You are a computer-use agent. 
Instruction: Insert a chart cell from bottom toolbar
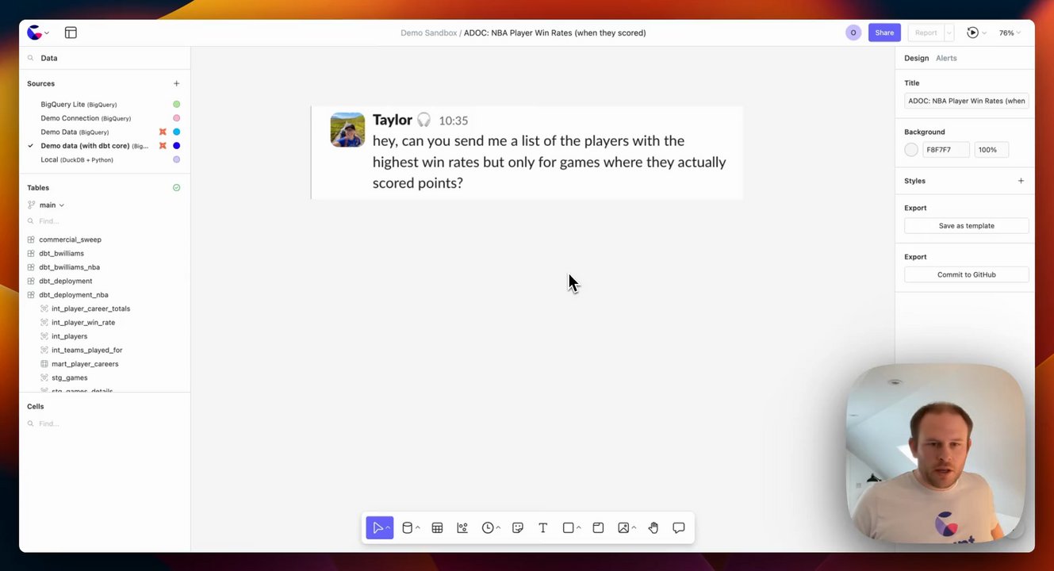(x=462, y=528)
